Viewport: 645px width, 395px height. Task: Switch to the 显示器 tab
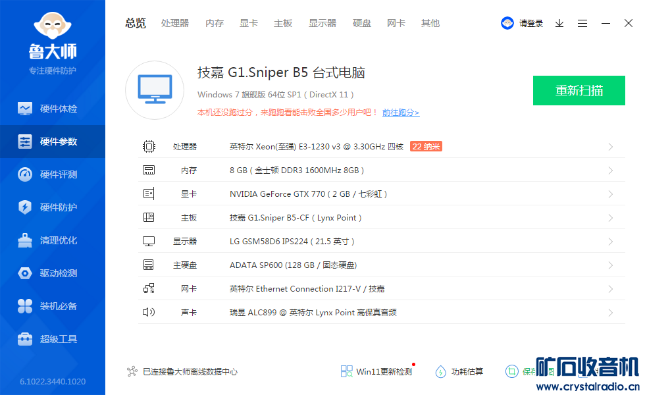[x=322, y=23]
